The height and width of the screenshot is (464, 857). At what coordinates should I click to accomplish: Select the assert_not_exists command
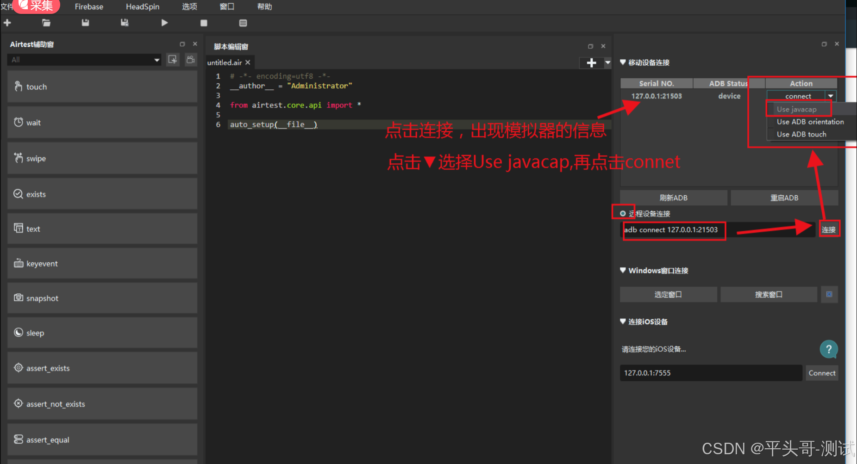(102, 404)
